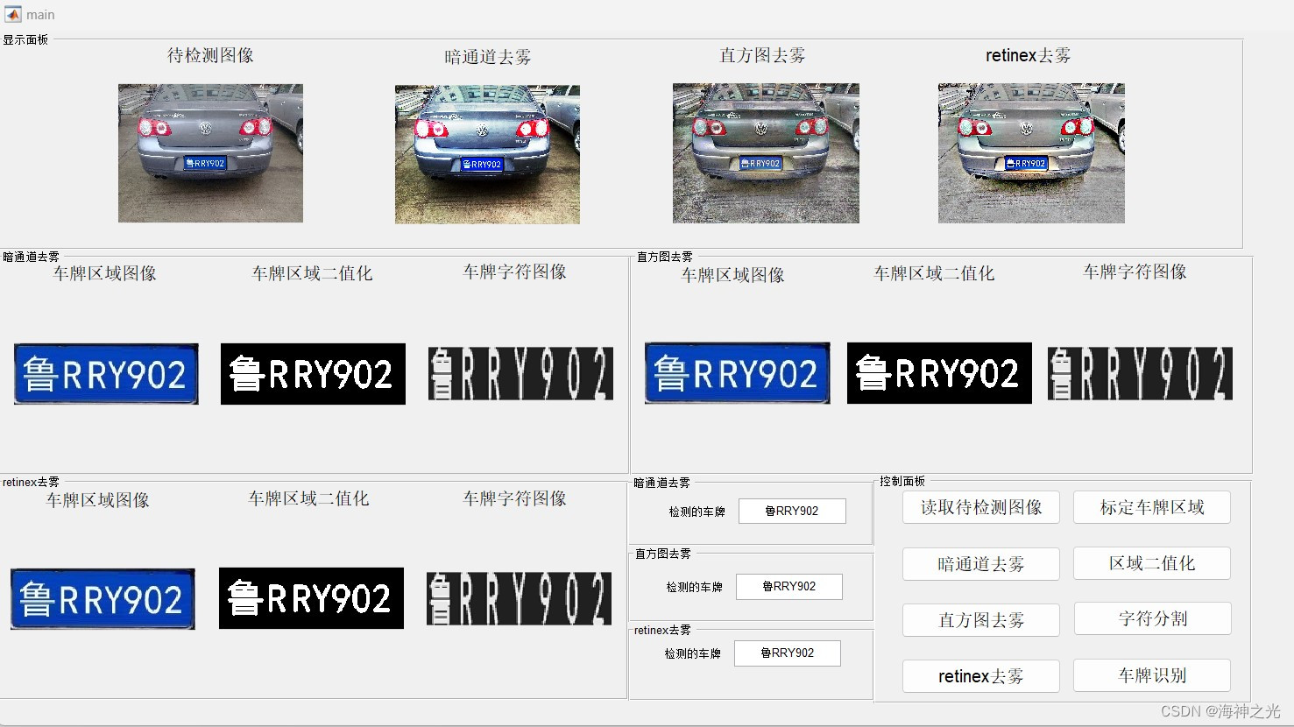Image resolution: width=1294 pixels, height=727 pixels.
Task: Select the retinex dehazed car image
Action: tap(1031, 153)
